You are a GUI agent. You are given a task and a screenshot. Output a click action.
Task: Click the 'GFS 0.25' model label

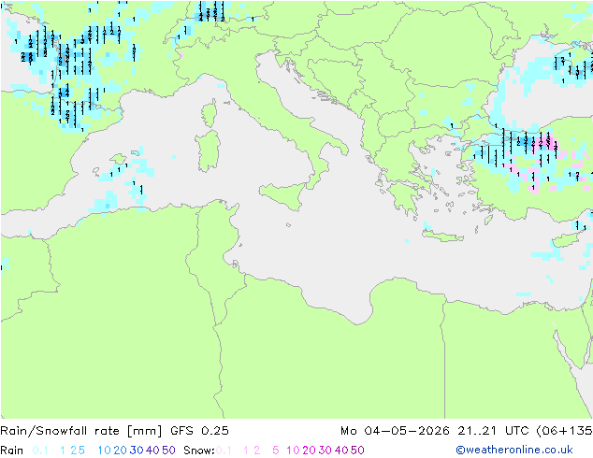pos(199,431)
